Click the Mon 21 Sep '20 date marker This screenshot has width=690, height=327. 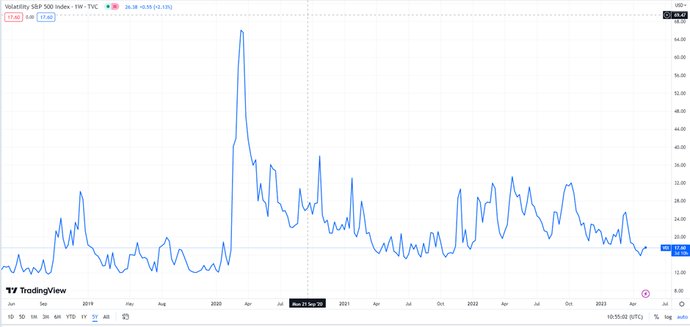308,304
